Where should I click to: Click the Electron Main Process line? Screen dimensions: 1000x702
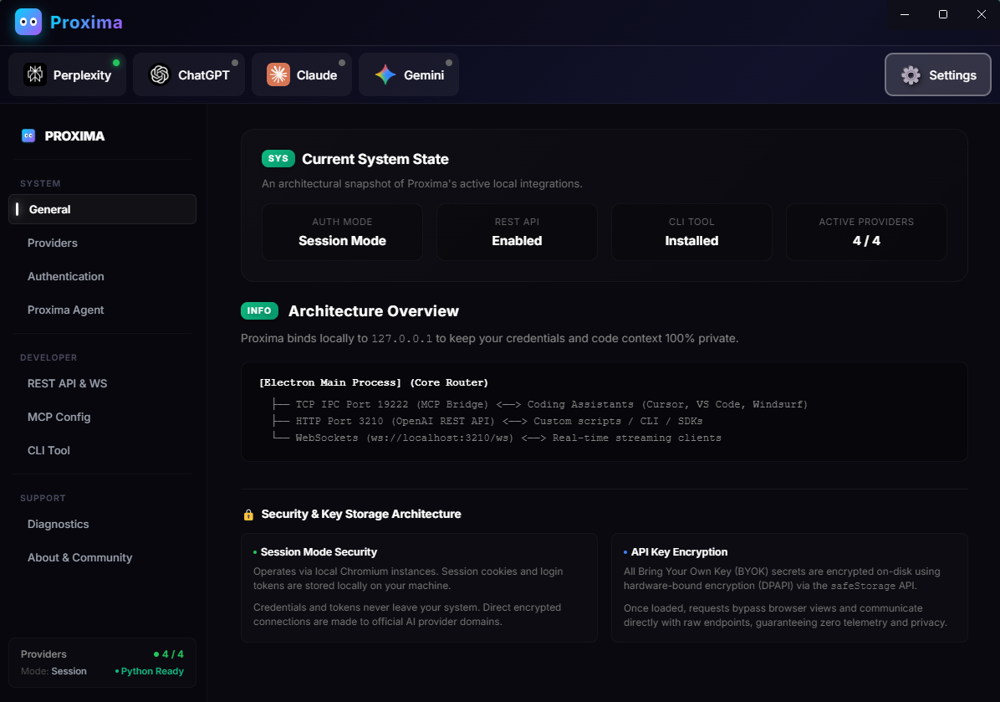374,382
